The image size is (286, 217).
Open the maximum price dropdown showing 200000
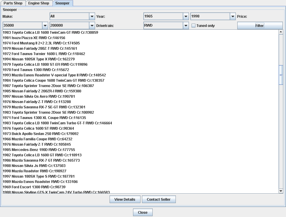point(72,25)
